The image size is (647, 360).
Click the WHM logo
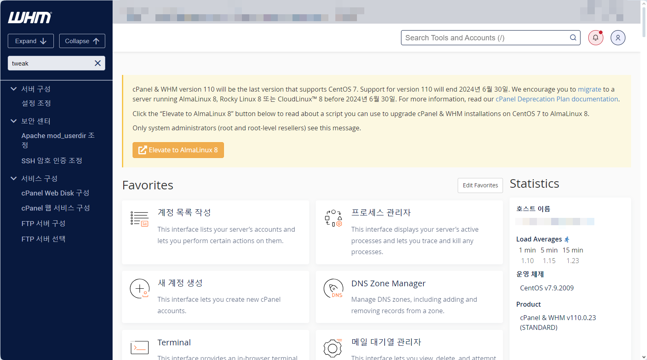[30, 18]
